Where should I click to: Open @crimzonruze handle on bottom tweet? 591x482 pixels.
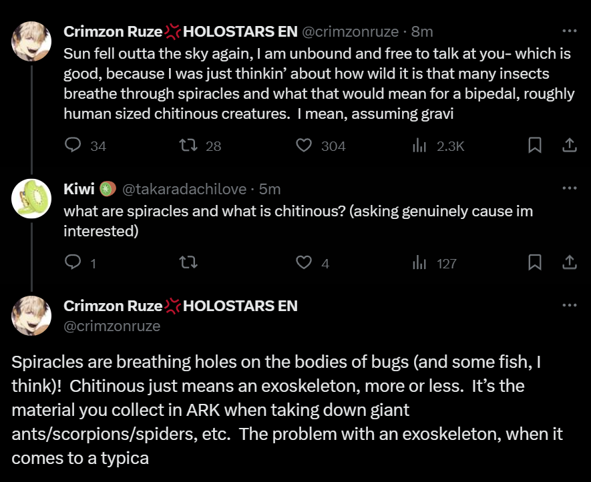click(112, 326)
